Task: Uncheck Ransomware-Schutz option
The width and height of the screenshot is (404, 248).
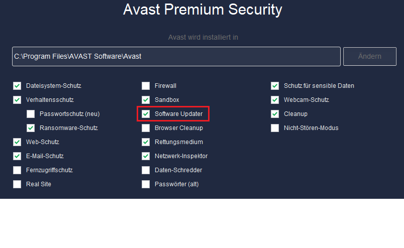Action: [31, 128]
